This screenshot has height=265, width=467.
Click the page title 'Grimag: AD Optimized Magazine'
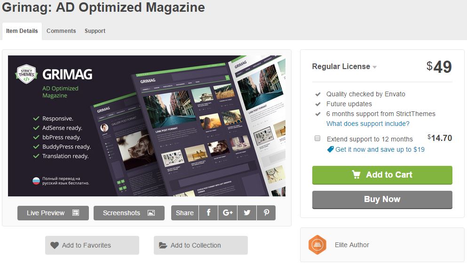[x=103, y=7]
